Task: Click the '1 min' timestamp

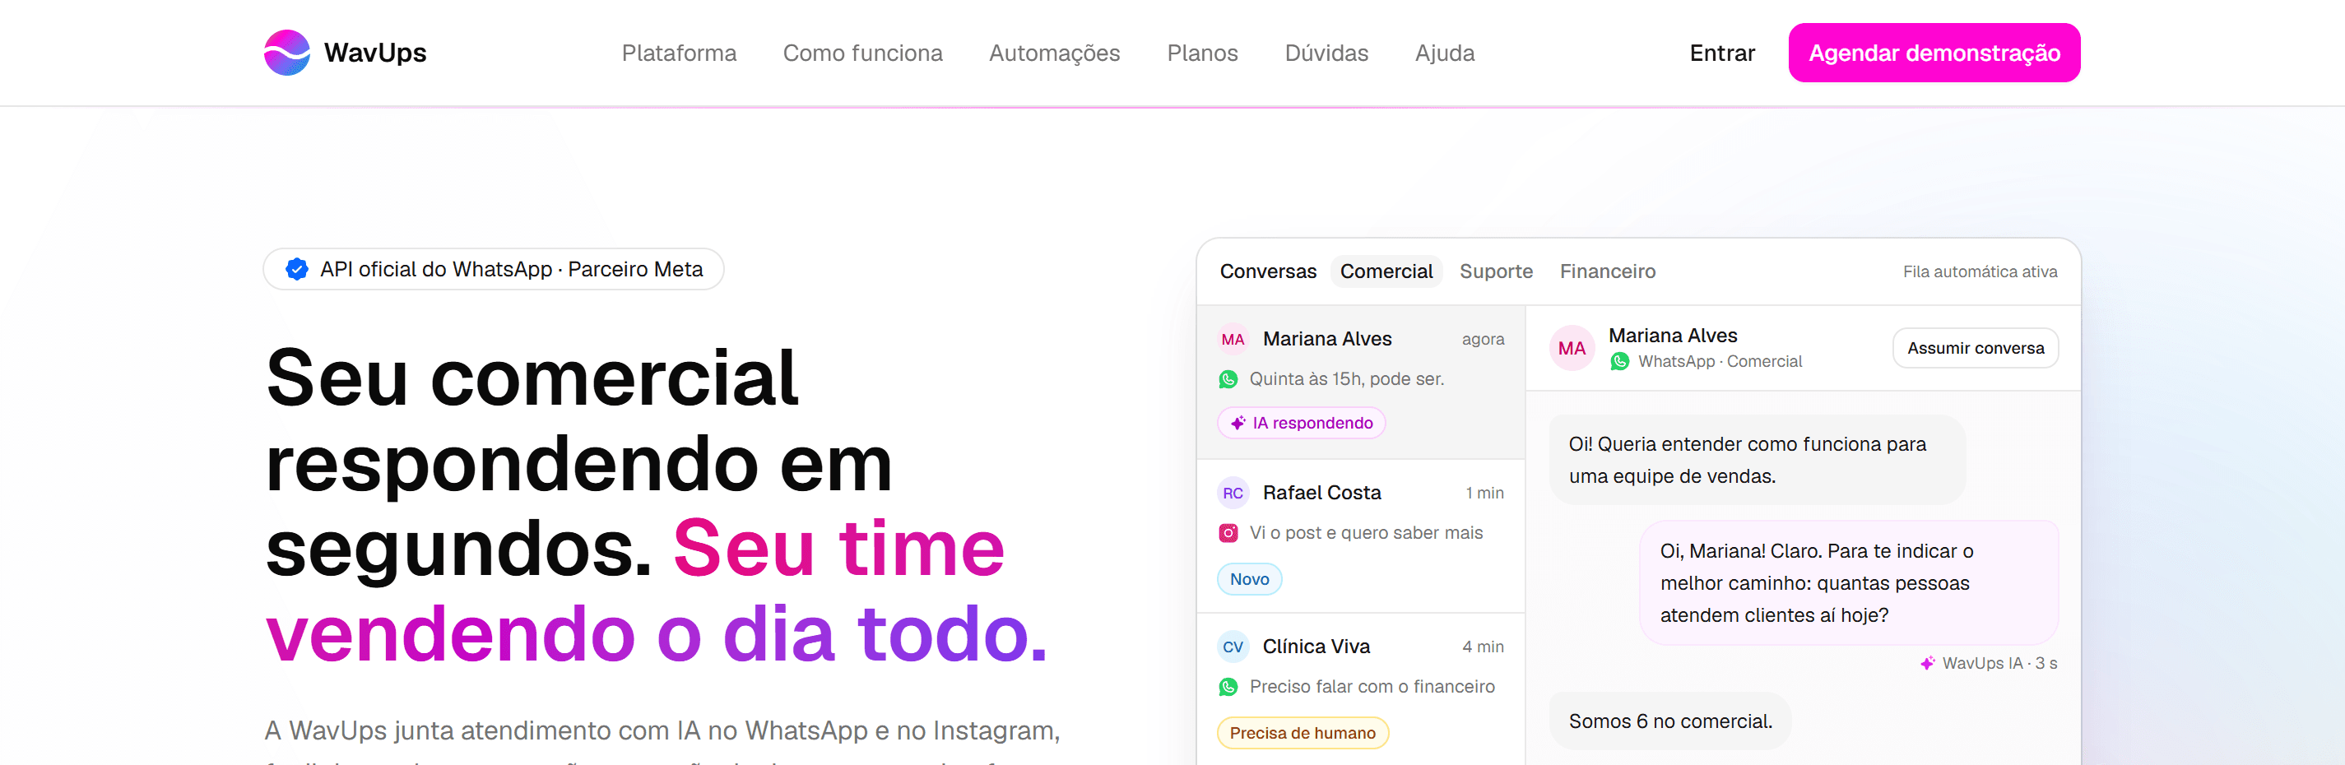Action: click(x=1484, y=493)
